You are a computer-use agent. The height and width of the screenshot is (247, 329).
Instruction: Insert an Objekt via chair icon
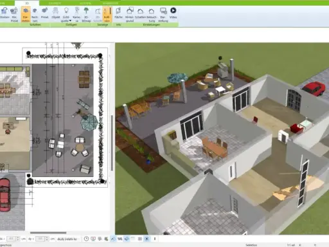[55, 10]
